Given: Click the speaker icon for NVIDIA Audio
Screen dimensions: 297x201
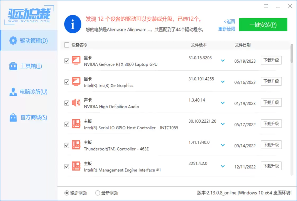Looking at the screenshot, I should point(76,103).
